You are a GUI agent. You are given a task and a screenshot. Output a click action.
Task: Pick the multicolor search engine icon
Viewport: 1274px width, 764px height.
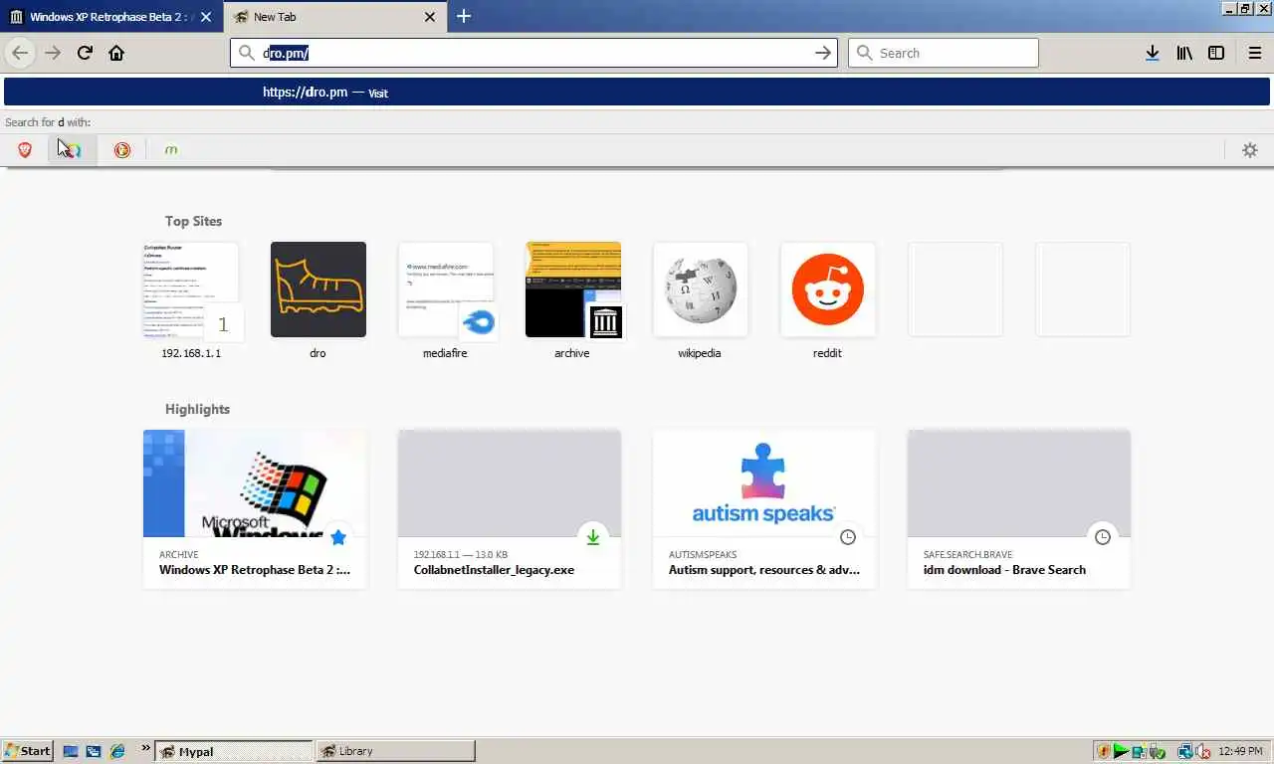tap(72, 149)
